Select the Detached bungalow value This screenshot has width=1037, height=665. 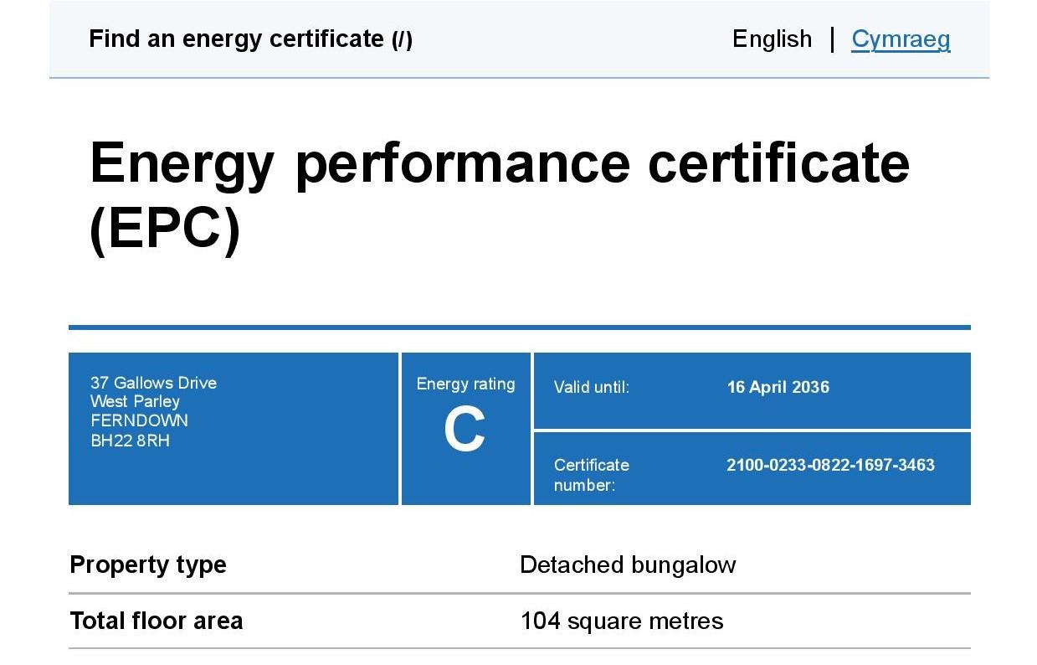[628, 564]
